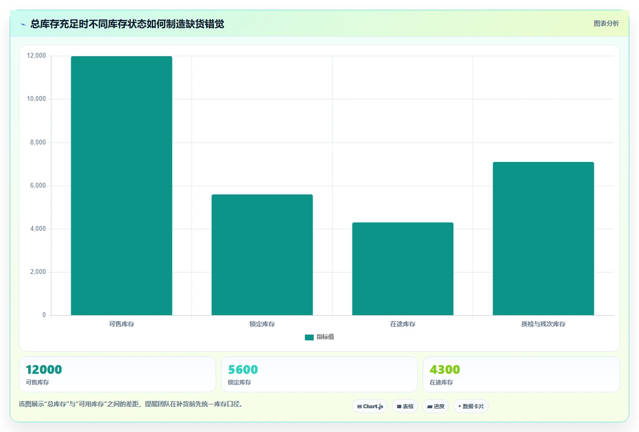Select the Chart.js tag chip

[x=370, y=406]
